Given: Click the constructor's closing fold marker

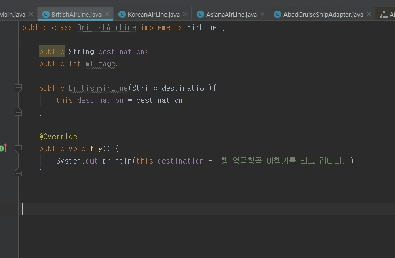Looking at the screenshot, I should coord(18,112).
